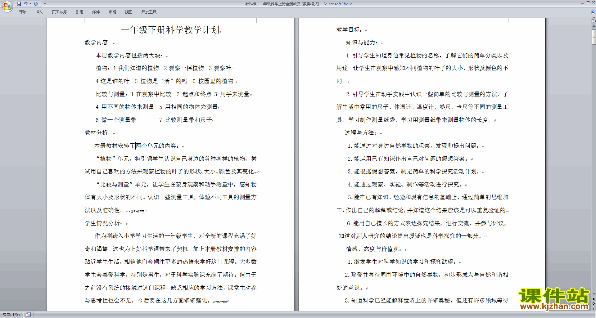Click the line starting 比较与测量：1 在观察中比较
596x318 pixels.
click(x=173, y=94)
